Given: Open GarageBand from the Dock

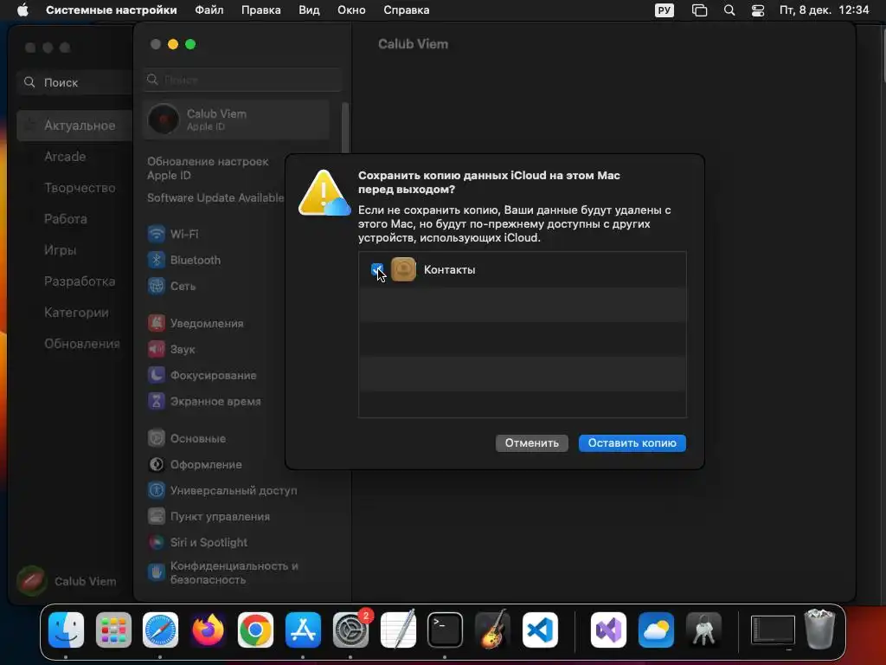Looking at the screenshot, I should click(x=492, y=629).
